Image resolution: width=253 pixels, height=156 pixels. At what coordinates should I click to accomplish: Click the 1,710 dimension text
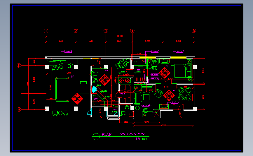139,54
